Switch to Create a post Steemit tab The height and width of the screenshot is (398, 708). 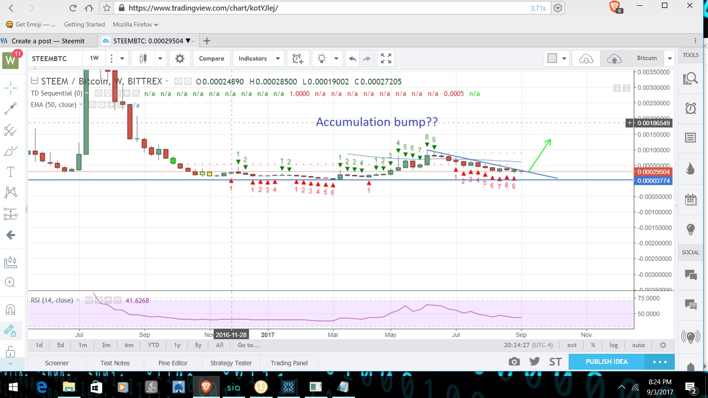pos(48,41)
